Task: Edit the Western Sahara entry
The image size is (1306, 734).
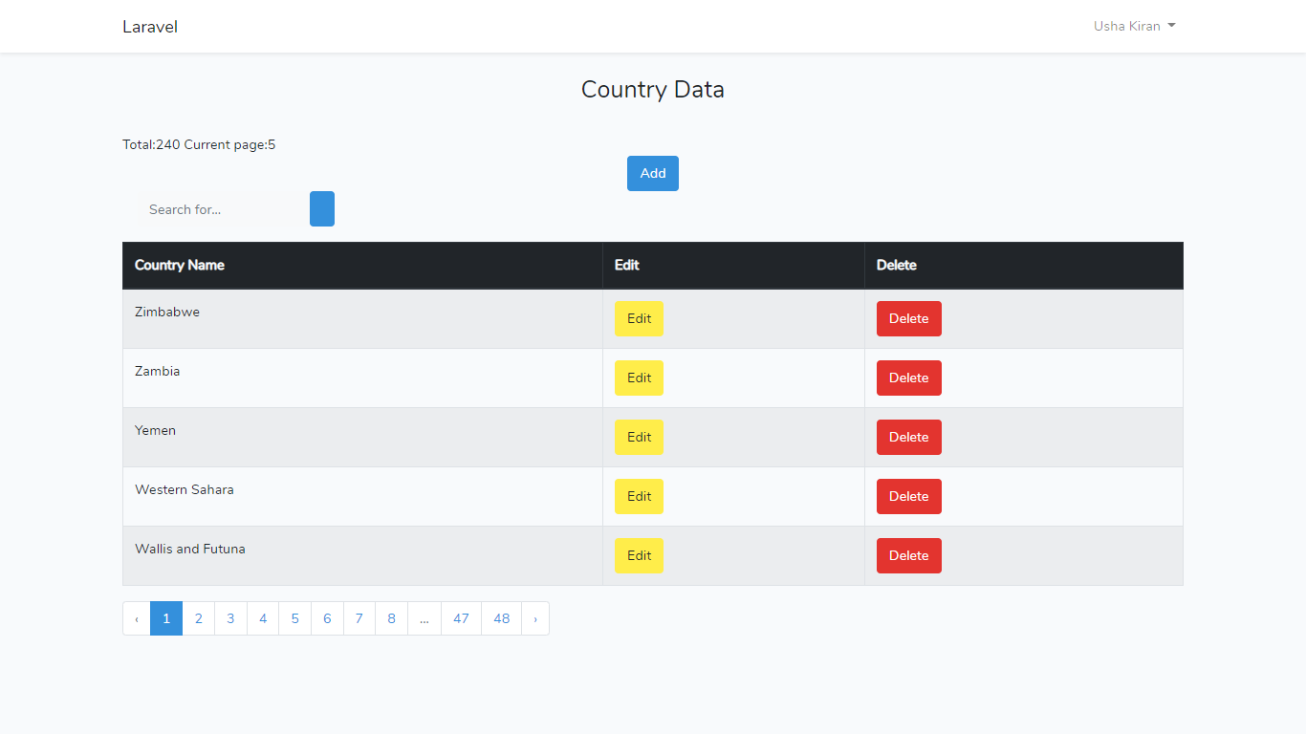Action: point(639,497)
